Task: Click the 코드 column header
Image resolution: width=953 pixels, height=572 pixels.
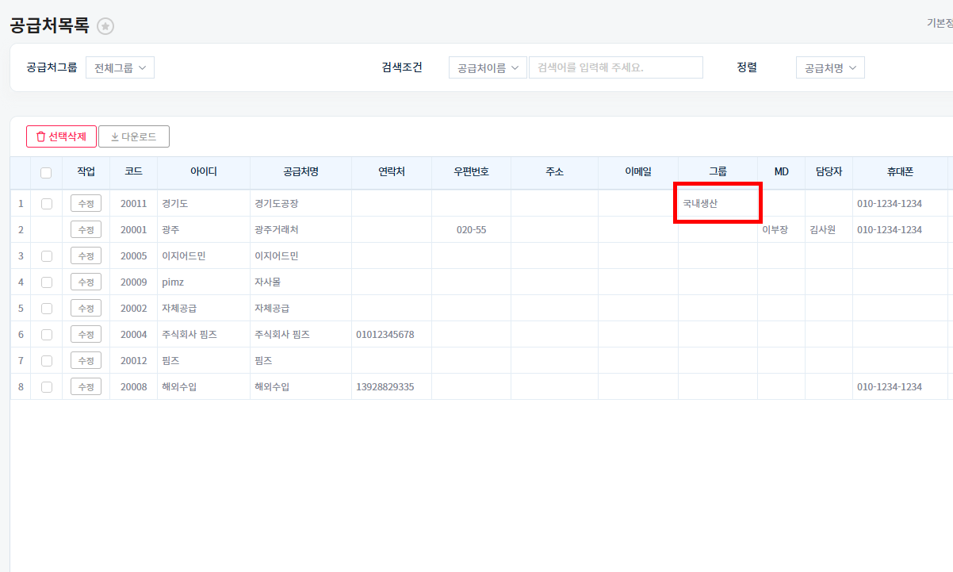Action: [x=133, y=172]
